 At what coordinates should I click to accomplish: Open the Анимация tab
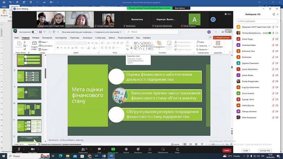click(87, 38)
